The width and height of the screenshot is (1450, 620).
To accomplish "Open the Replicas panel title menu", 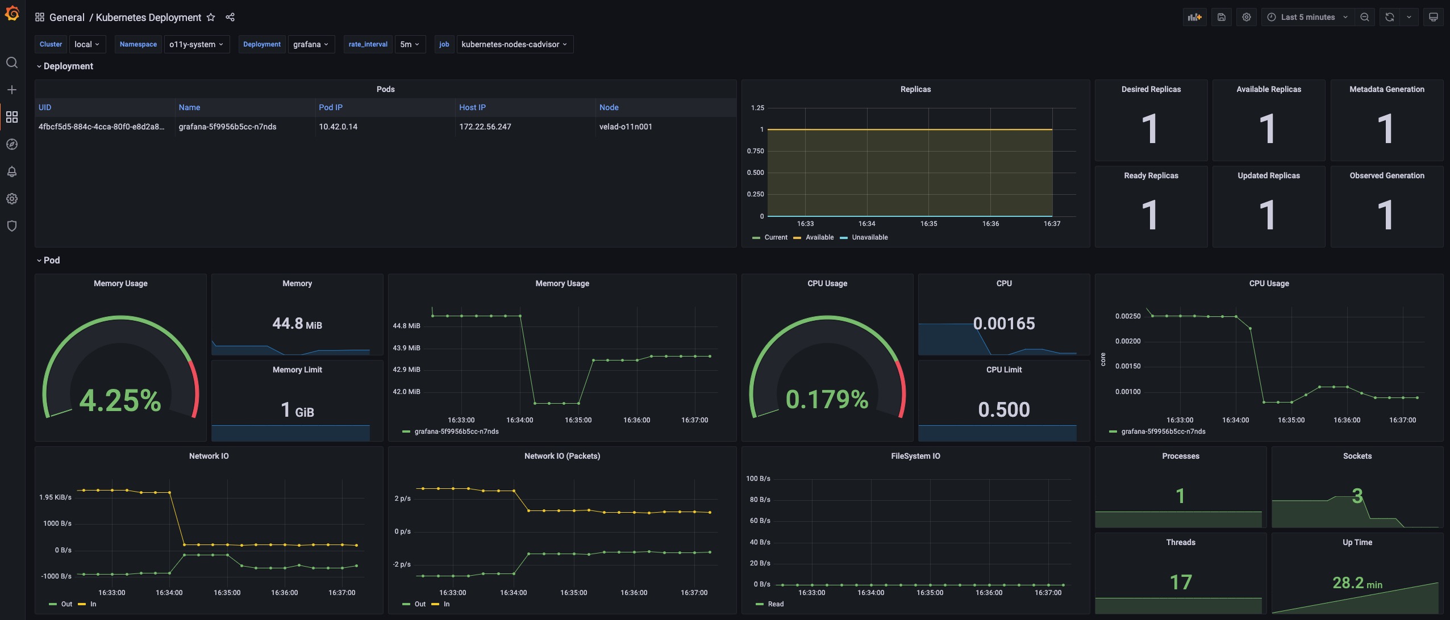I will coord(915,89).
